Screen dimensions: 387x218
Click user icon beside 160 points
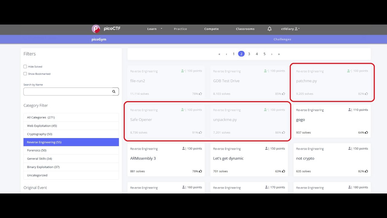[x=184, y=187]
